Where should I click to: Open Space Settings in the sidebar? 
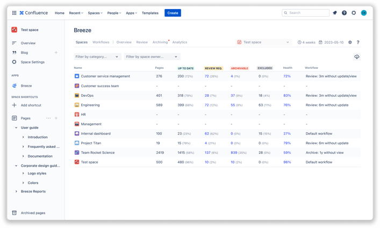pyautogui.click(x=32, y=62)
